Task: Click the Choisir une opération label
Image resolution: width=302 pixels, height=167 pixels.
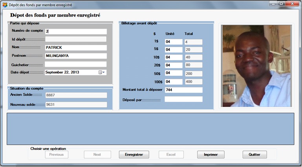Action: (x=48, y=149)
